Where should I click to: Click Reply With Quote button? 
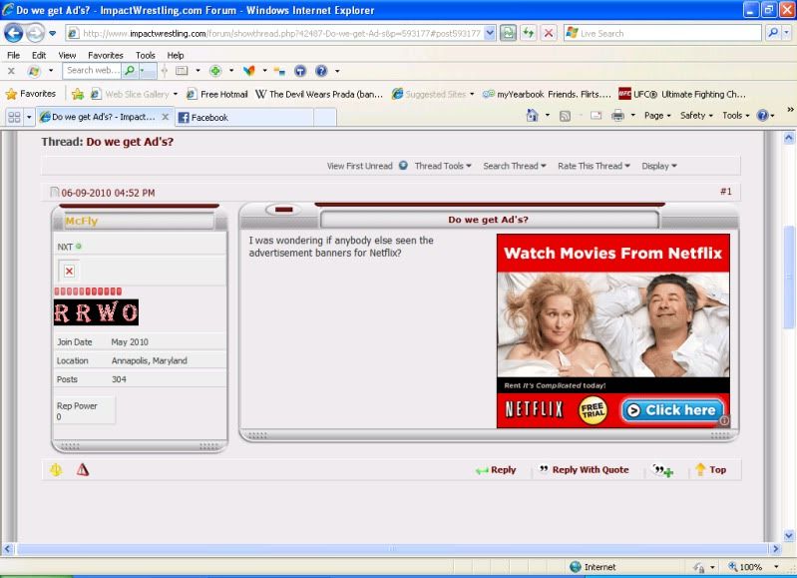click(x=584, y=469)
